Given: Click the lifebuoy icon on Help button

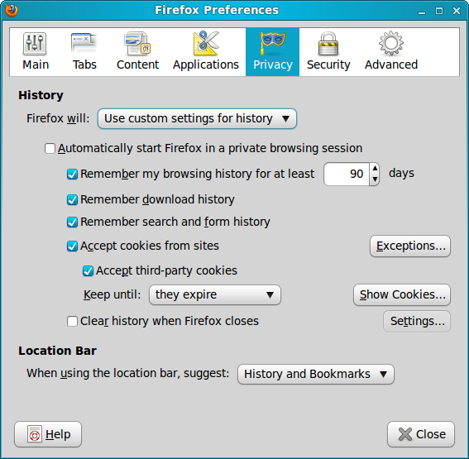Looking at the screenshot, I should click(x=35, y=434).
